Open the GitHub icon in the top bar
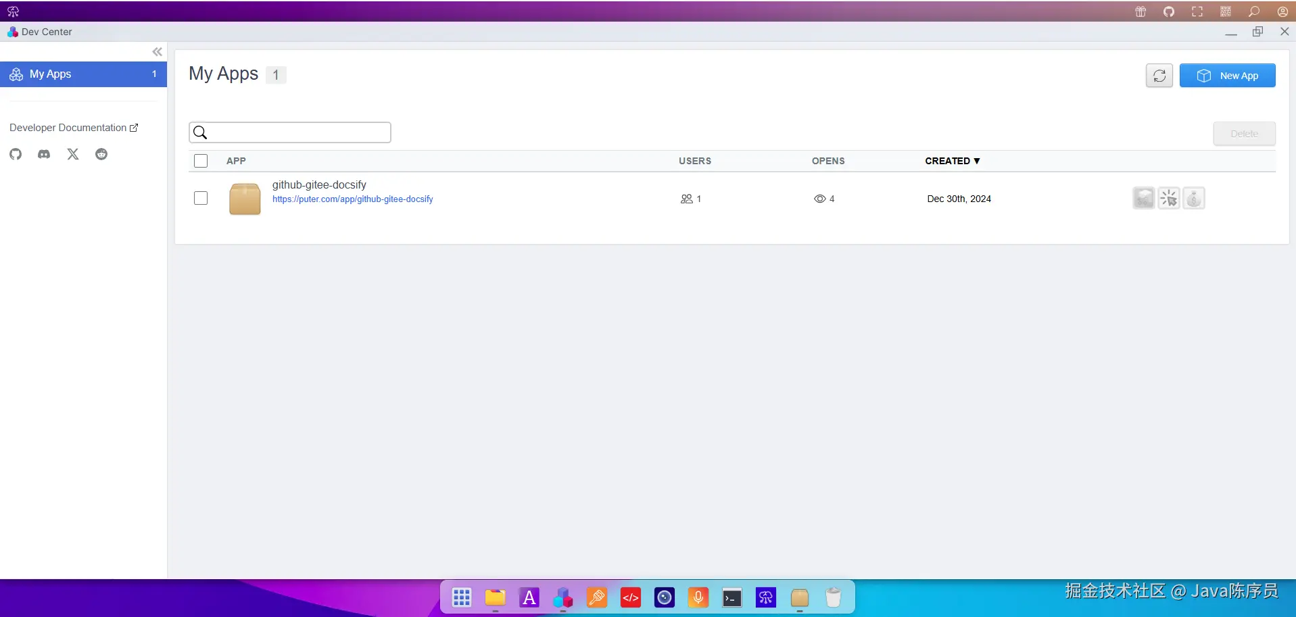 [x=1169, y=11]
